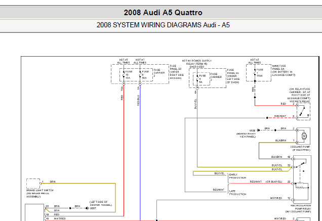This screenshot has height=221, width=322.
Task: Click '(LEFT SIDE OF CENTER TUNNEL)' note
Action: pos(101,203)
